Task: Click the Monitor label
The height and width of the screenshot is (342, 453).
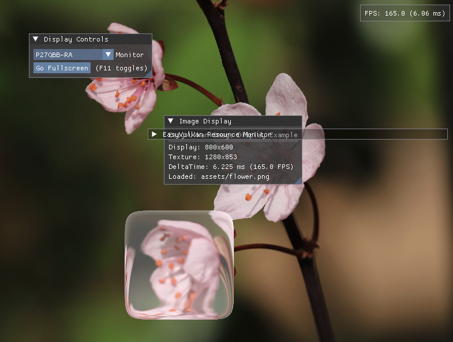Action: pyautogui.click(x=130, y=55)
